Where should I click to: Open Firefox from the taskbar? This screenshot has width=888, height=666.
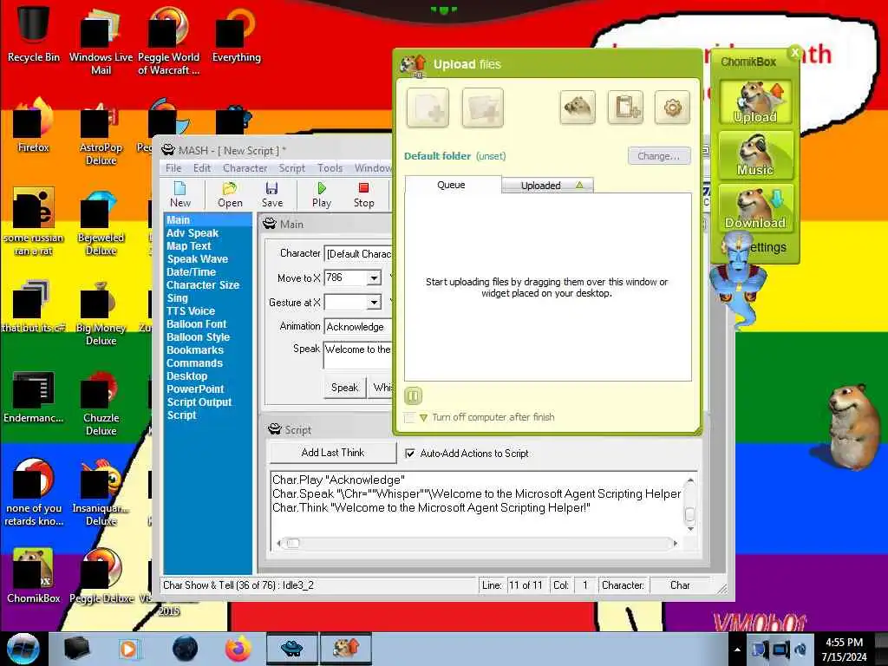click(x=238, y=649)
